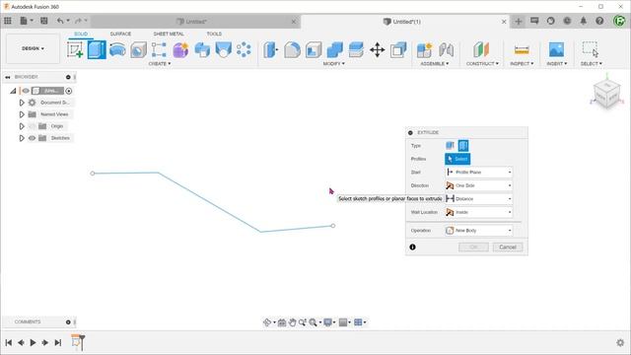Collapse the root component tree

13,91
